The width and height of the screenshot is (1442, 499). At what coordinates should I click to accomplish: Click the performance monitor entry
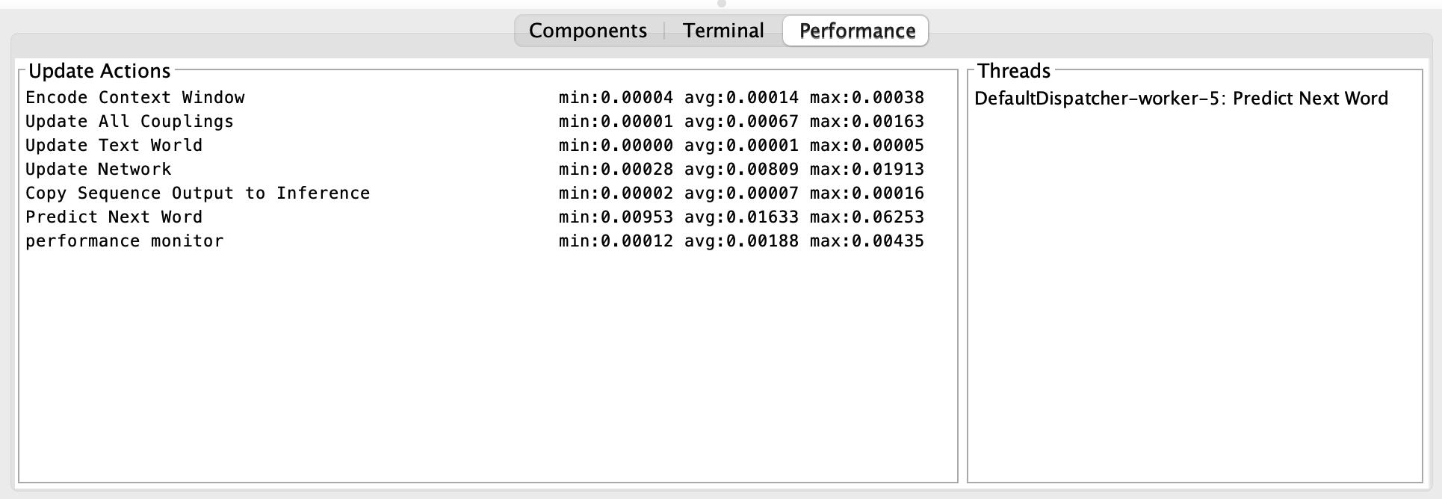(124, 241)
